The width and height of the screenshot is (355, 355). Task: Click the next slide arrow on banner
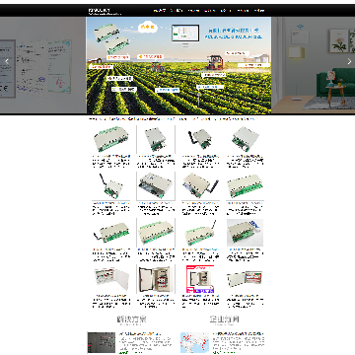click(x=349, y=61)
